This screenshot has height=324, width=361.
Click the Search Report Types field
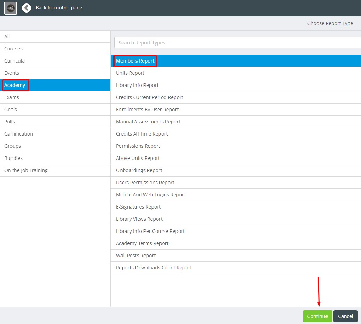tap(237, 42)
